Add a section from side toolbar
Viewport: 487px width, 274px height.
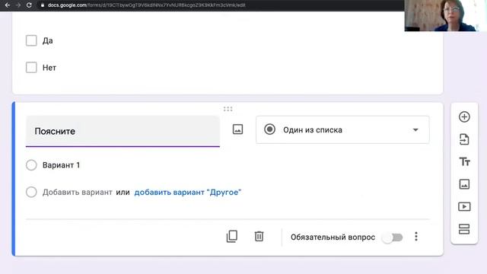click(464, 229)
